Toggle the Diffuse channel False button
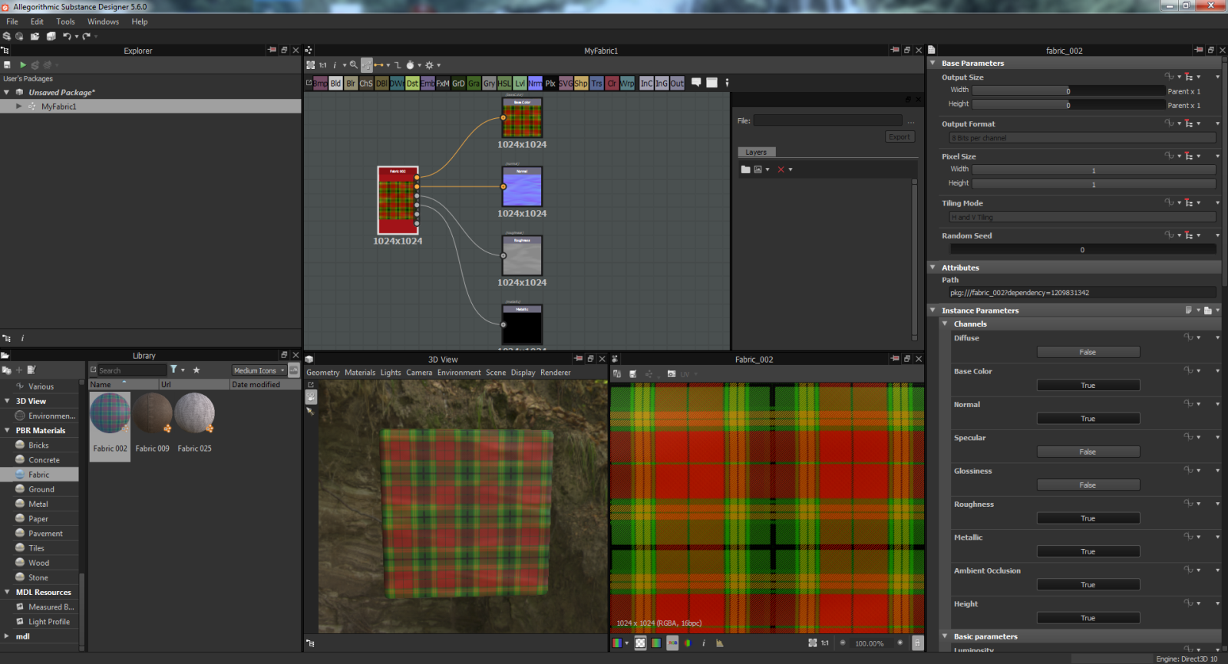The image size is (1228, 664). [x=1088, y=352]
